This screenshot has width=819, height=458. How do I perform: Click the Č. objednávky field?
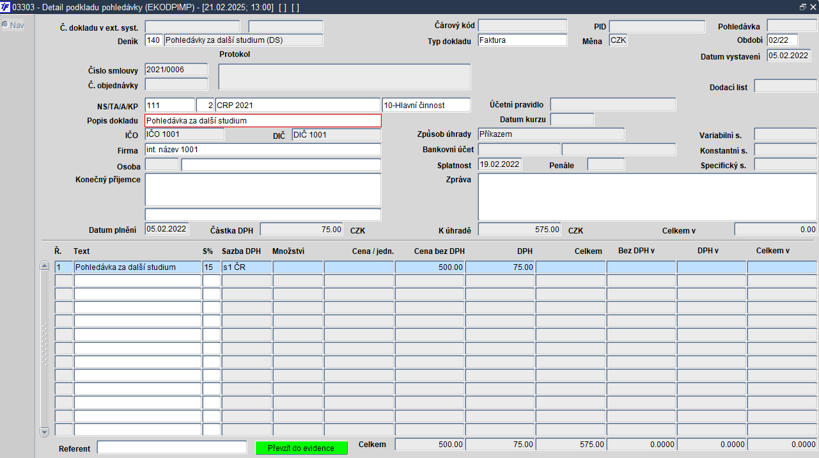(x=176, y=84)
